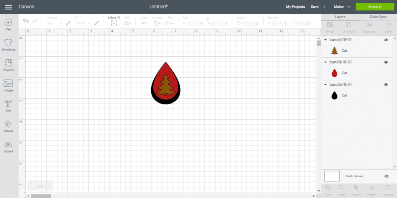Hide the red teardrop layer
The width and height of the screenshot is (397, 198).
pos(386,62)
